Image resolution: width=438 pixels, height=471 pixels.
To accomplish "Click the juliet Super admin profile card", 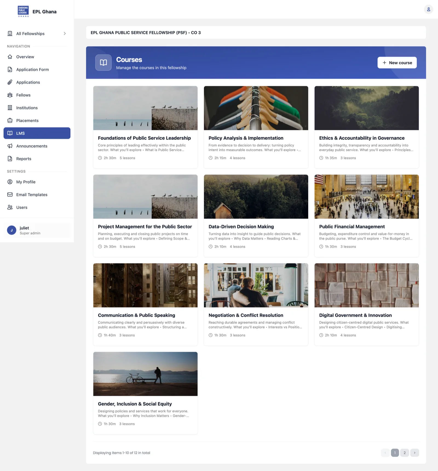I will [x=37, y=230].
